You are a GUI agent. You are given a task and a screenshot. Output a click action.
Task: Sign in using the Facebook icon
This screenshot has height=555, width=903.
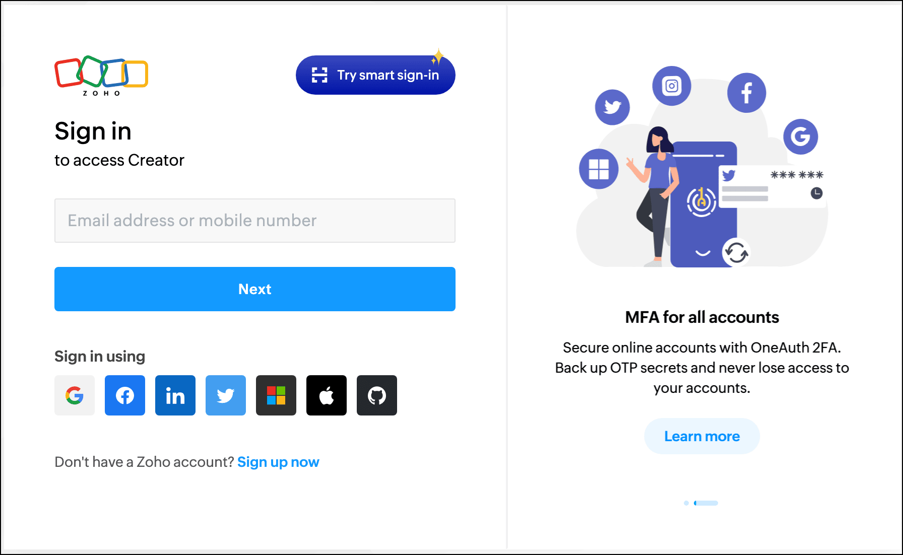pos(125,395)
